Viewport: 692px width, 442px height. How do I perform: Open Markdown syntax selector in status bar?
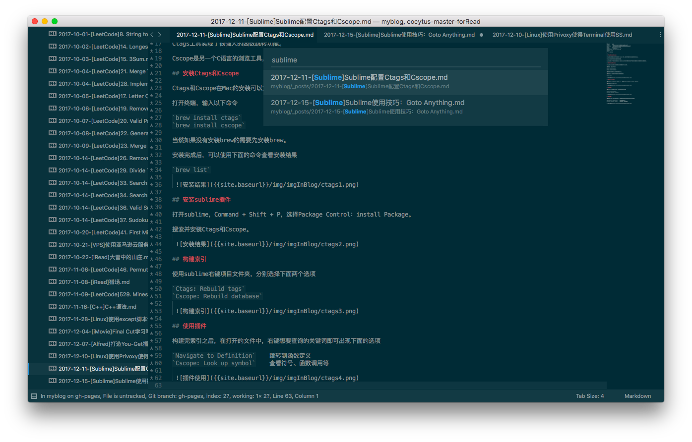pos(637,396)
